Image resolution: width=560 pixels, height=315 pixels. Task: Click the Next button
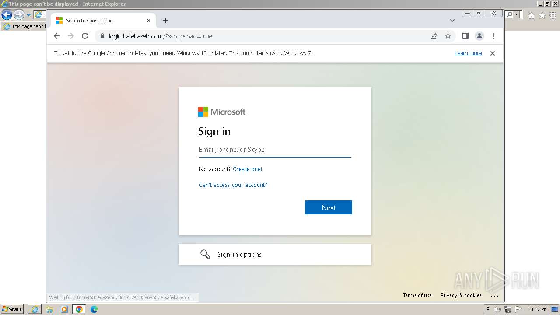pos(329,207)
